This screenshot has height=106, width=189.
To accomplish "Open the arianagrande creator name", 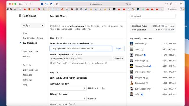I will coord(142,72).
